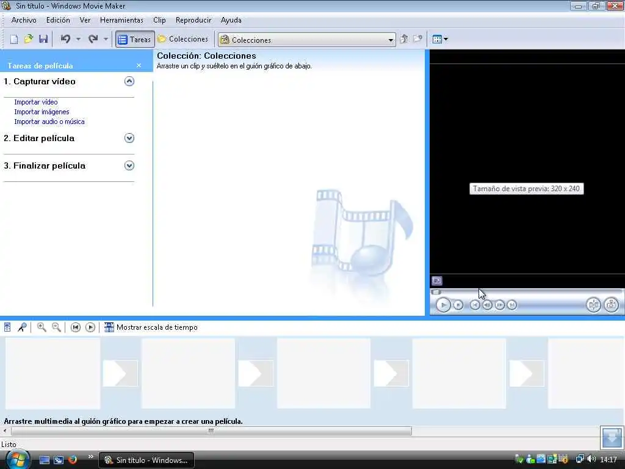This screenshot has width=625, height=469.
Task: Step to the next frame
Action: [x=499, y=305]
